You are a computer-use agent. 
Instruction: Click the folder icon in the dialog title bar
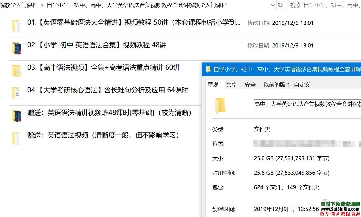[208, 69]
